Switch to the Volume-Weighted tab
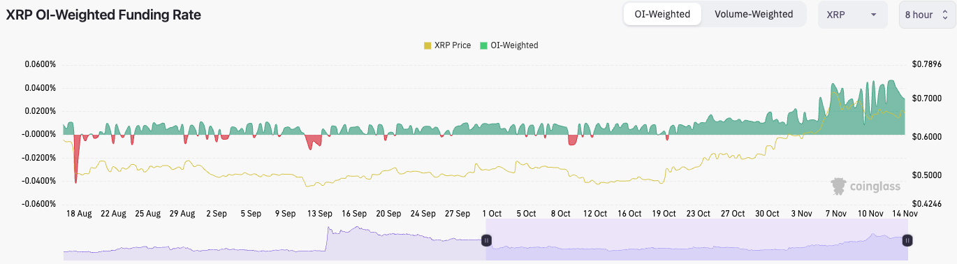 click(x=753, y=14)
